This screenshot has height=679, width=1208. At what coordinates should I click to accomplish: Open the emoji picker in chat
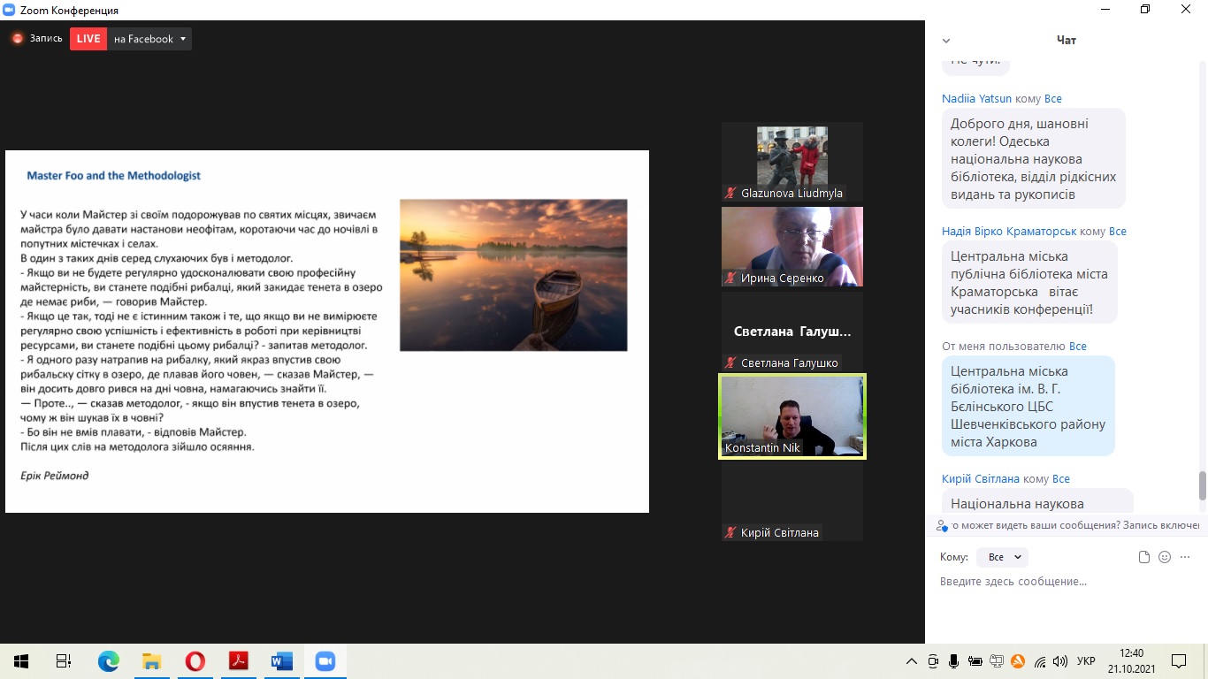(x=1165, y=557)
